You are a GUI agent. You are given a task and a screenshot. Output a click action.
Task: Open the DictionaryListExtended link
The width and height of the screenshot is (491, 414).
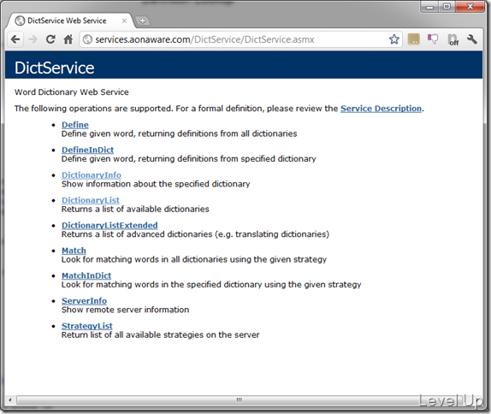[x=109, y=225]
